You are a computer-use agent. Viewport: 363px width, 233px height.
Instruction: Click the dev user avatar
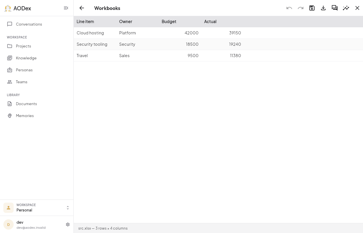[9, 224]
